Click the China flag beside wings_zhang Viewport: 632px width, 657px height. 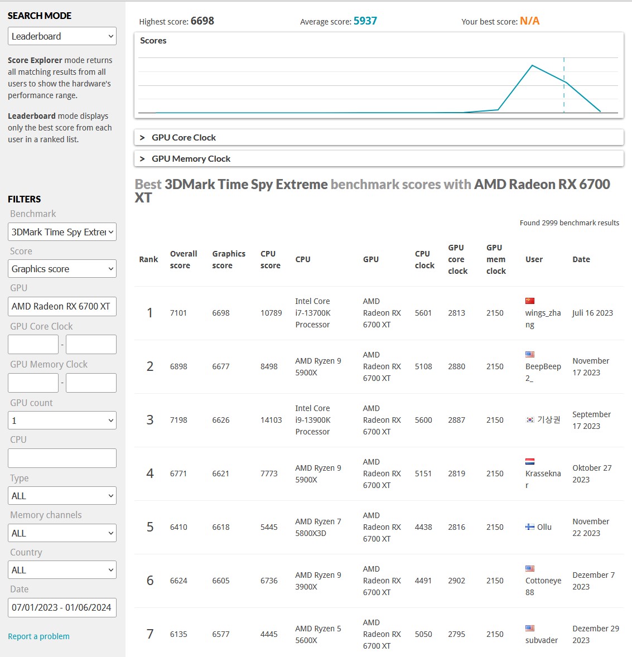[x=530, y=301]
